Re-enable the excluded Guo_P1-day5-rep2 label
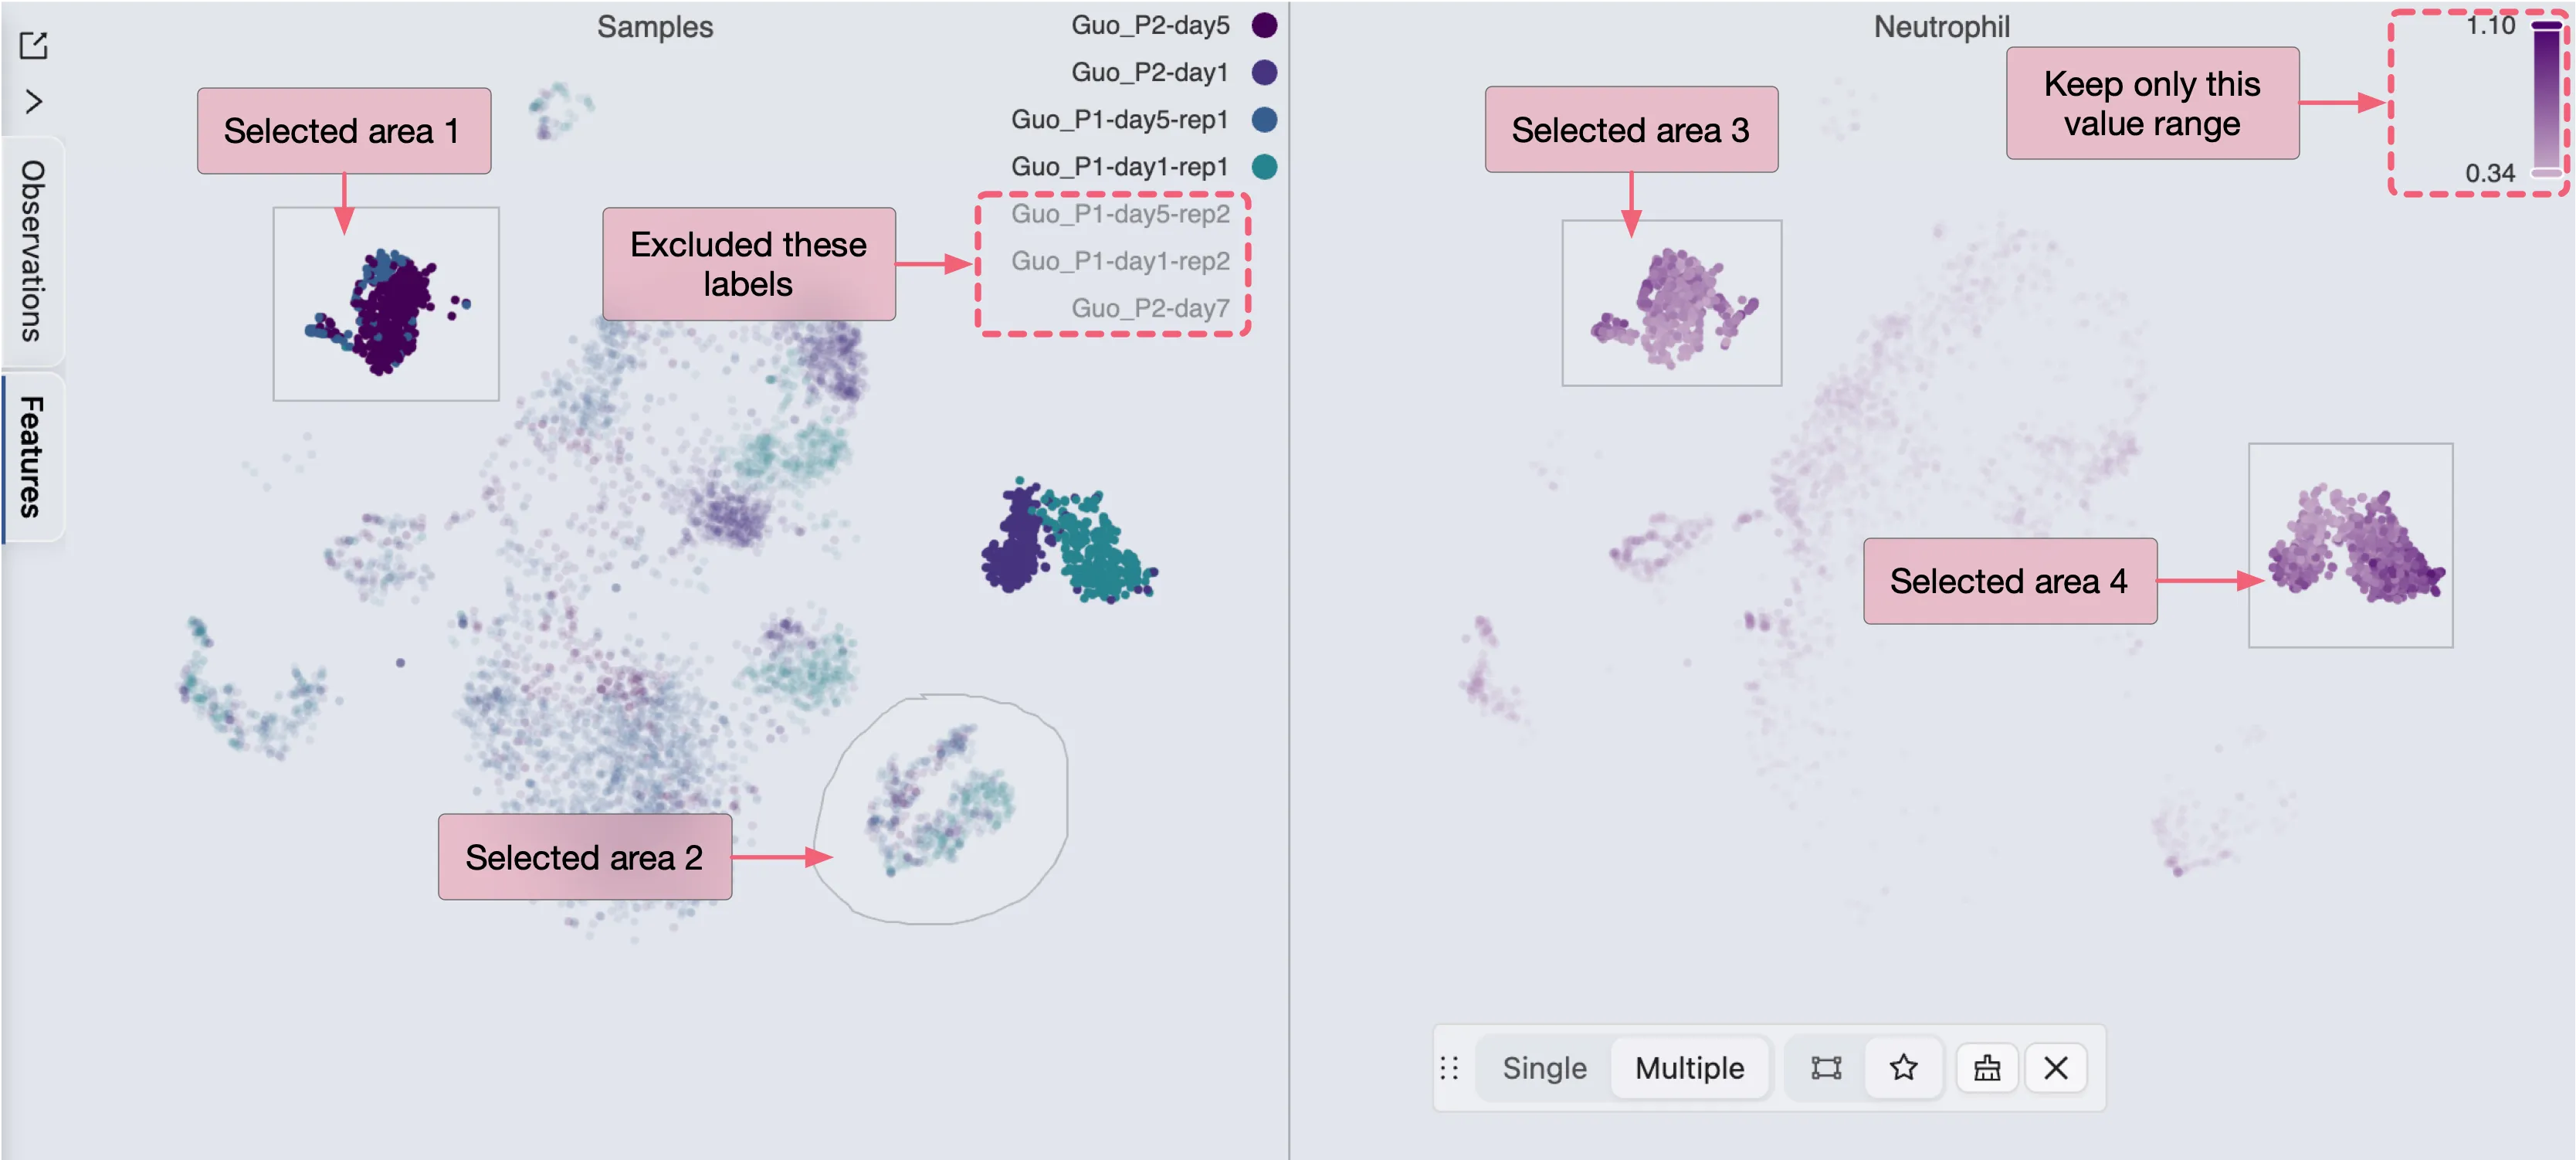Screen dimensions: 2576x1160 pyautogui.click(x=1120, y=214)
